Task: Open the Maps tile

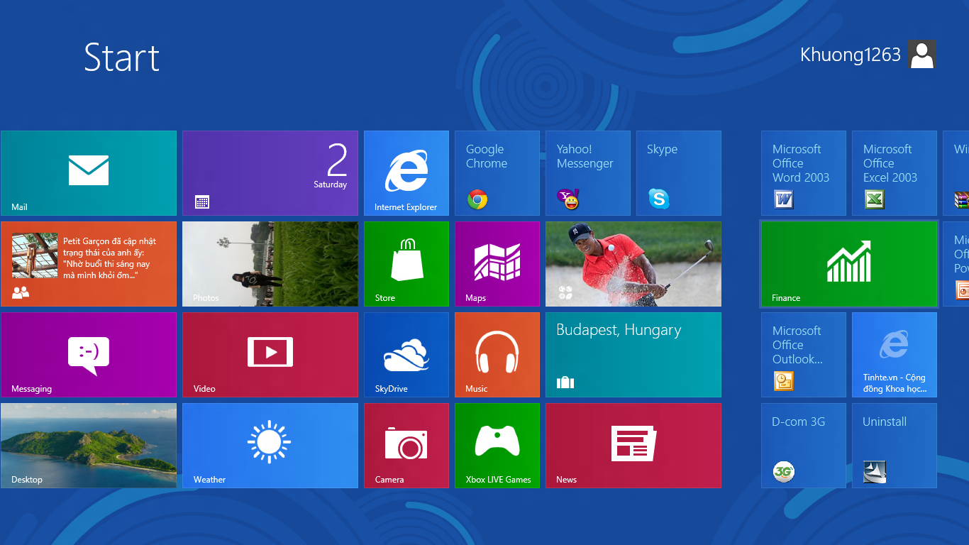Action: pos(497,264)
